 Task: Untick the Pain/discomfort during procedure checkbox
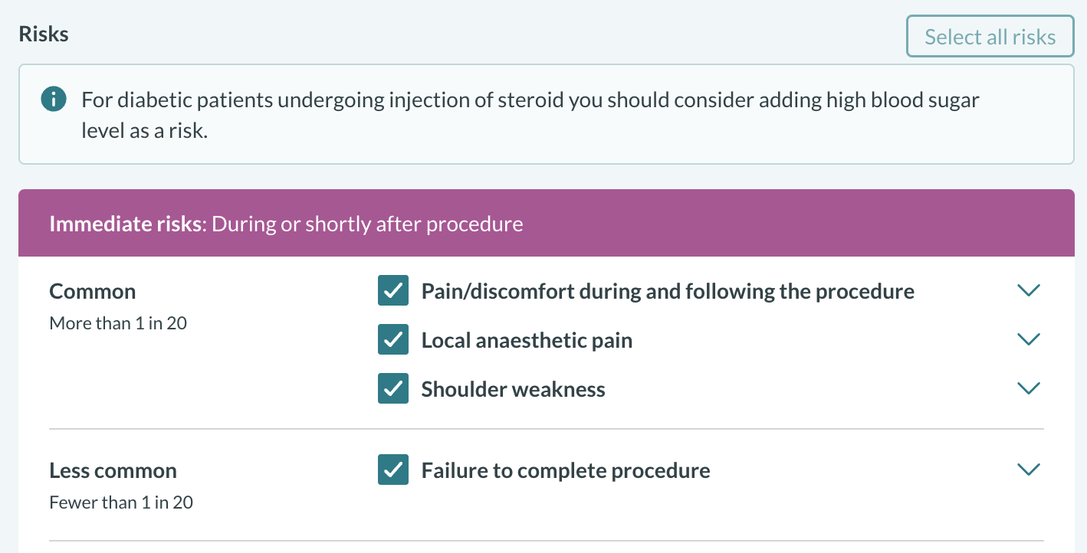393,291
